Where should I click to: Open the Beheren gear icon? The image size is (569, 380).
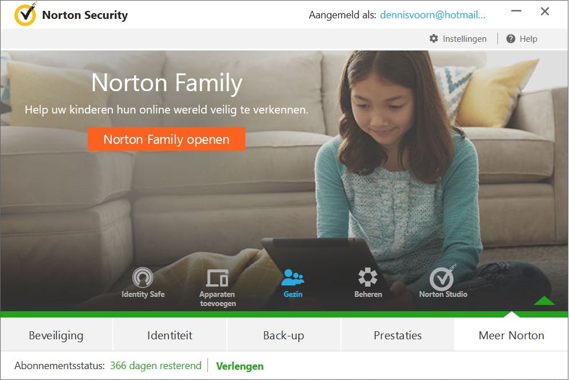368,277
